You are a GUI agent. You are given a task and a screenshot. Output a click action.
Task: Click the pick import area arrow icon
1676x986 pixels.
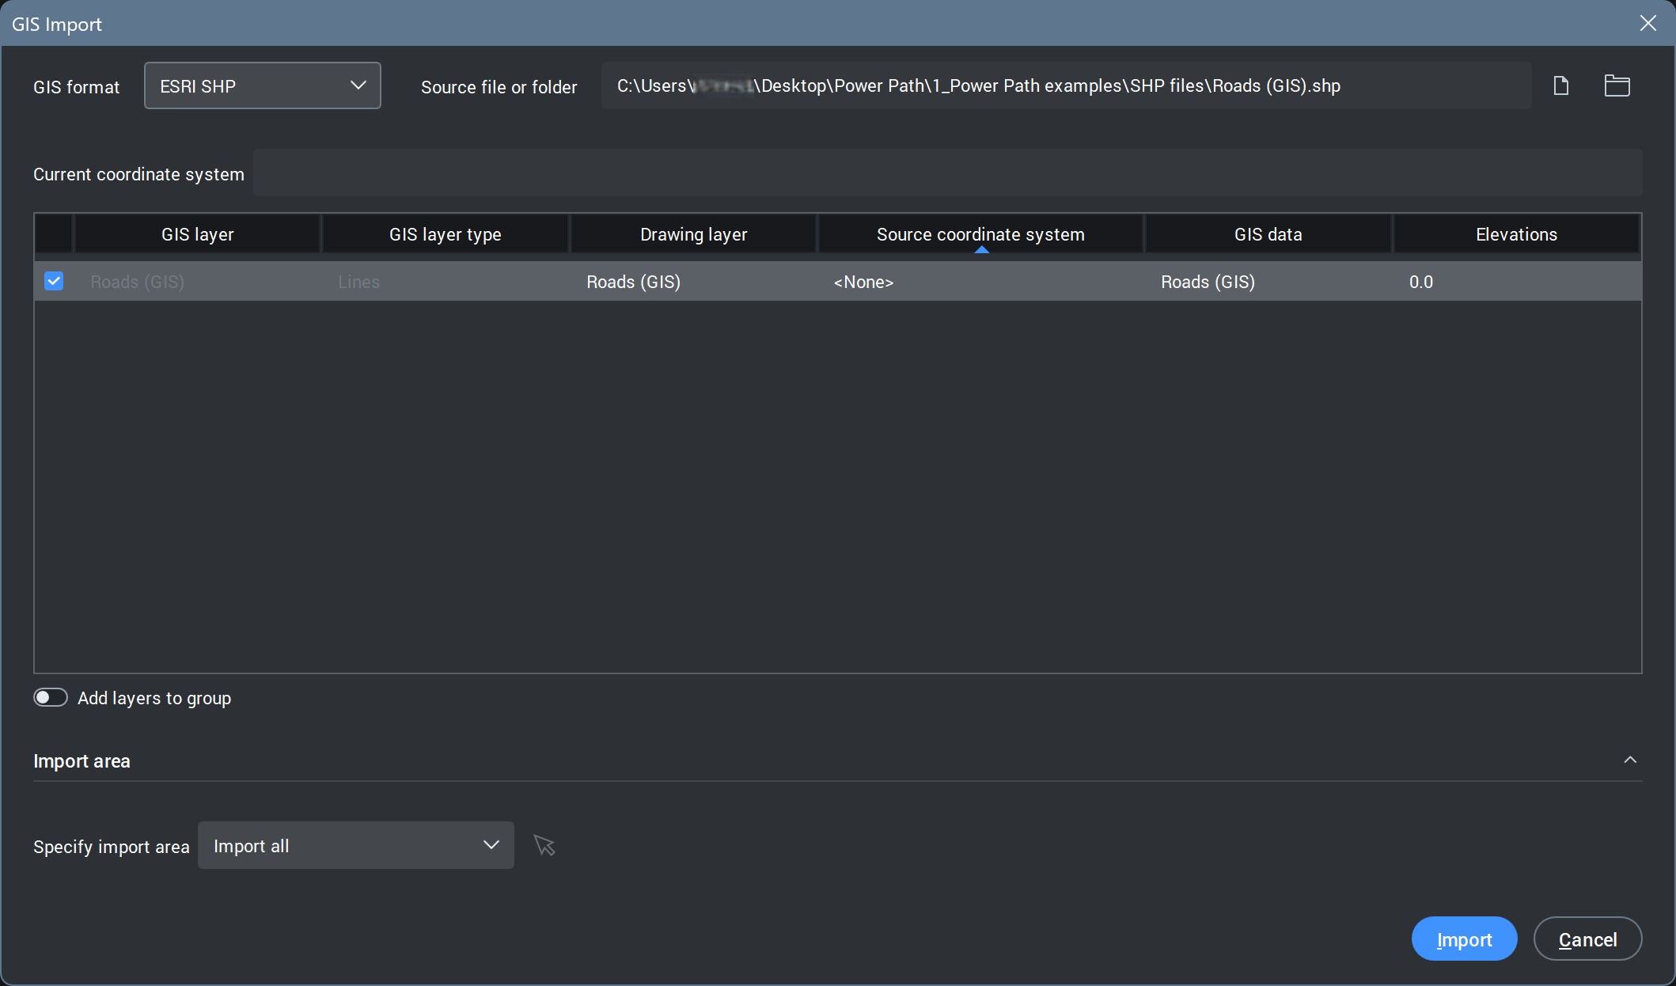coord(544,845)
